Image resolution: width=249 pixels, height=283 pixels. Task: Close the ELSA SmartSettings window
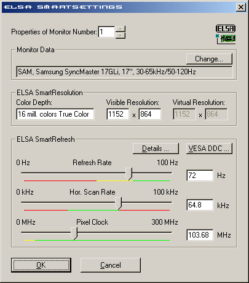(x=241, y=7)
